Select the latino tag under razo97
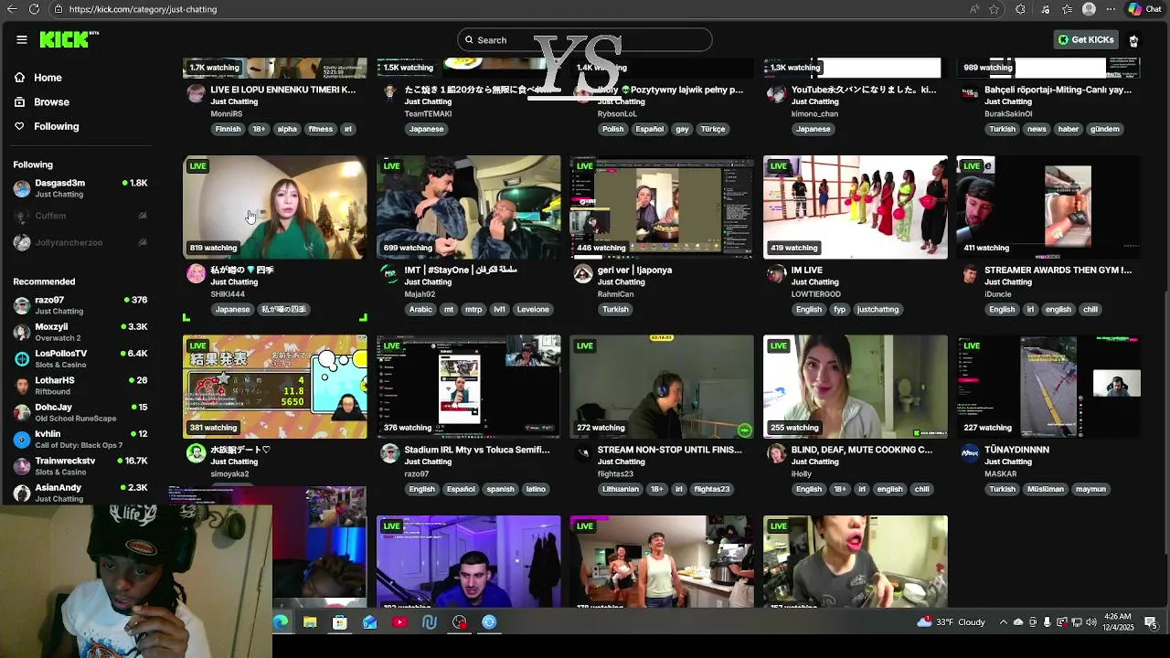 coord(536,490)
